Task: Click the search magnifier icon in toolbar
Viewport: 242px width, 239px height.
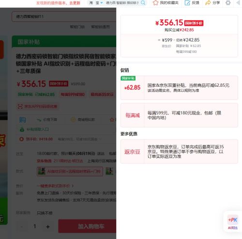Action: coord(143,3)
